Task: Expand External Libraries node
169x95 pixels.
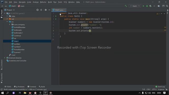Action: pos(5,58)
